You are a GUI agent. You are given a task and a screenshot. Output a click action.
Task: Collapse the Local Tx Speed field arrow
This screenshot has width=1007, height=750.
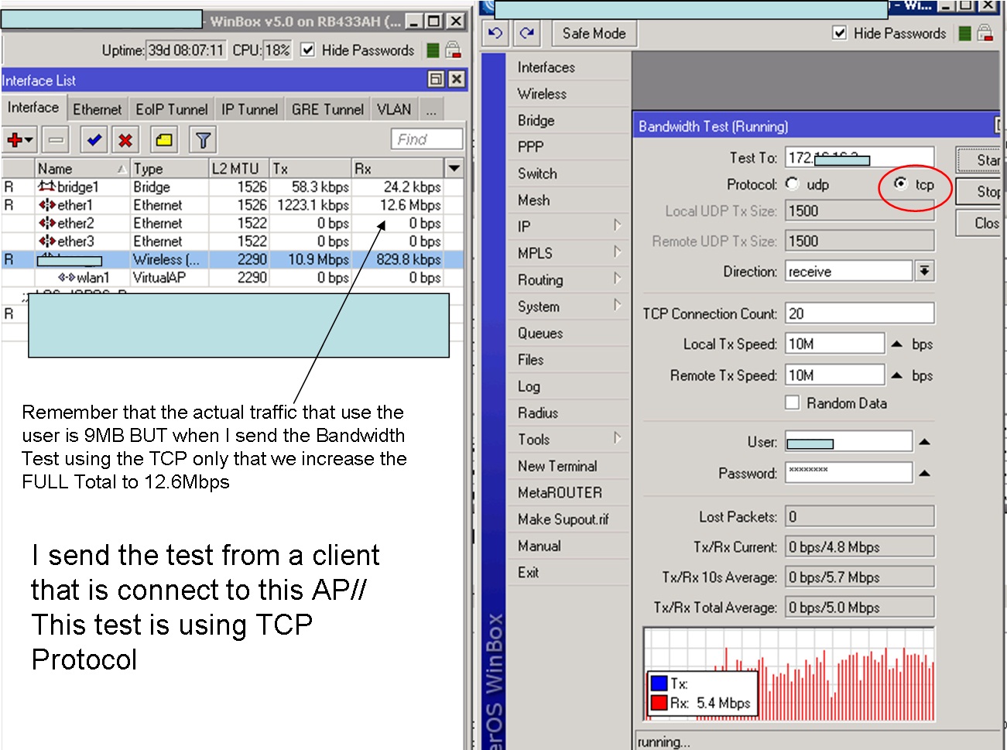pyautogui.click(x=896, y=344)
